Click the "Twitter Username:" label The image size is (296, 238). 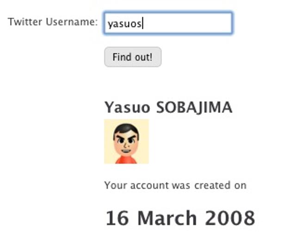(53, 22)
